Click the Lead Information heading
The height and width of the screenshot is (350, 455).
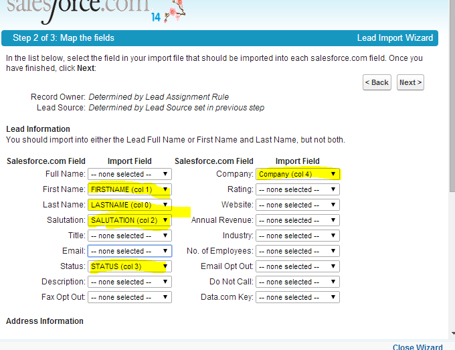coord(38,129)
